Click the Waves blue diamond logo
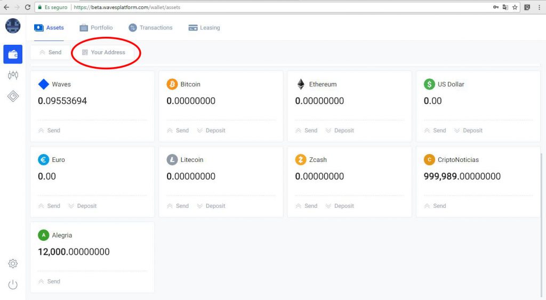Viewport: 546px width, 300px height. [44, 84]
